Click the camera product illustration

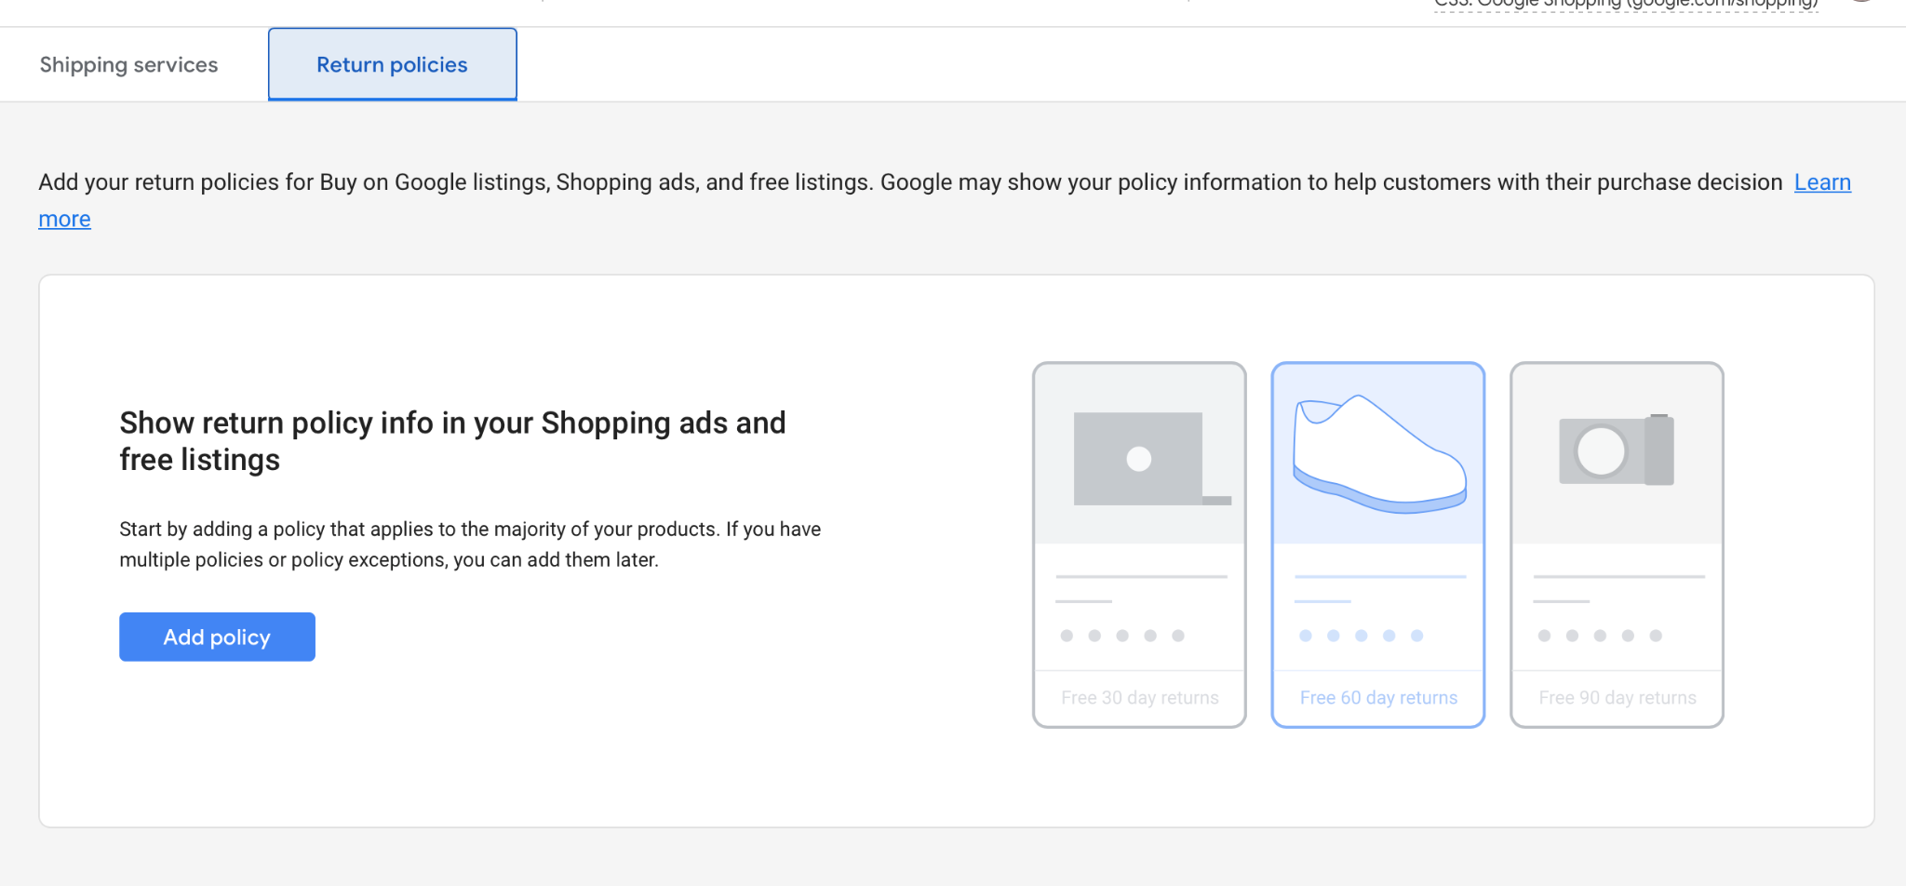1617,450
